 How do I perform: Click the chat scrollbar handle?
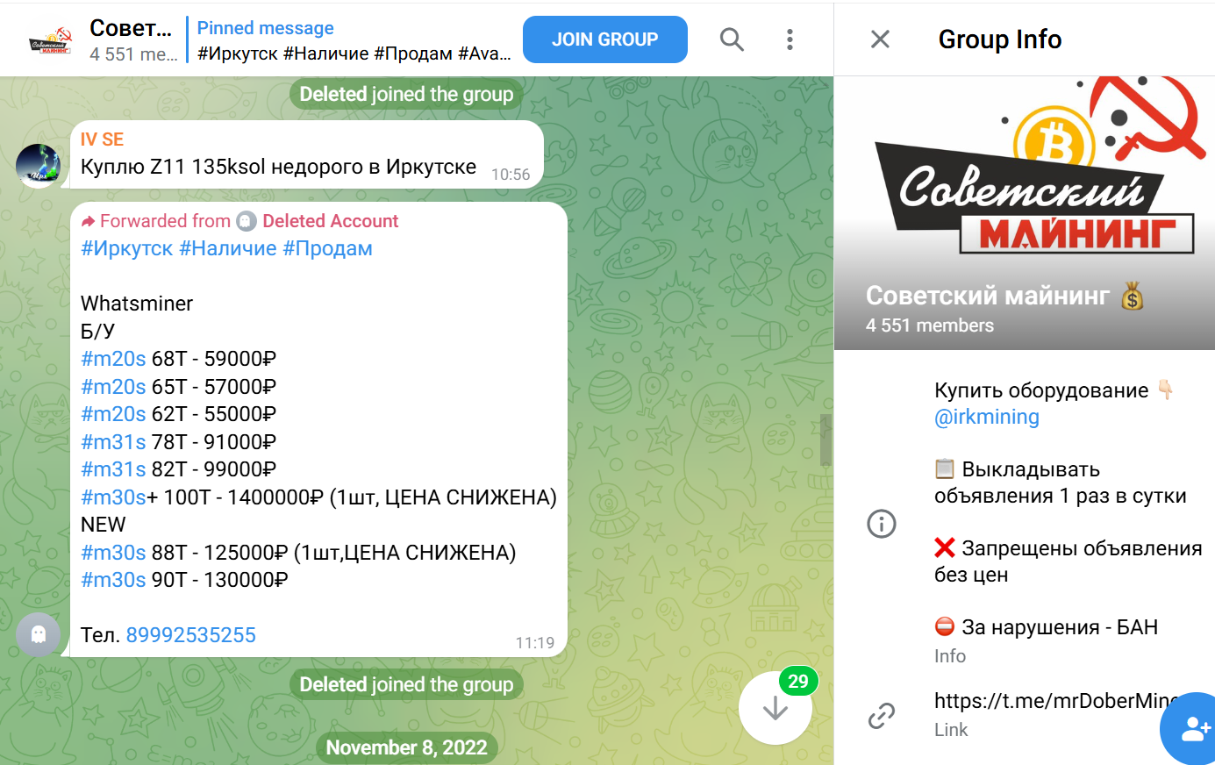(x=825, y=440)
